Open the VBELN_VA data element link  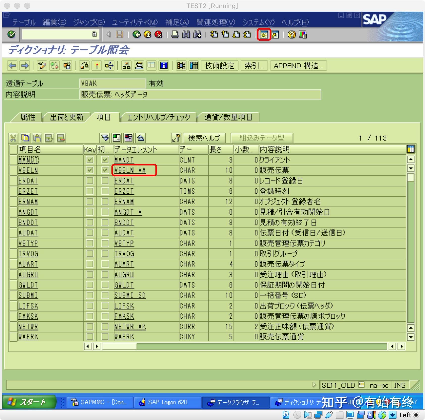(x=130, y=170)
